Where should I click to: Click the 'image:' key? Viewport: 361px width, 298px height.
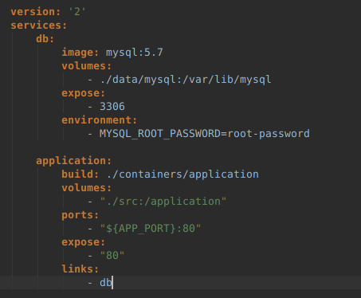pyautogui.click(x=80, y=53)
